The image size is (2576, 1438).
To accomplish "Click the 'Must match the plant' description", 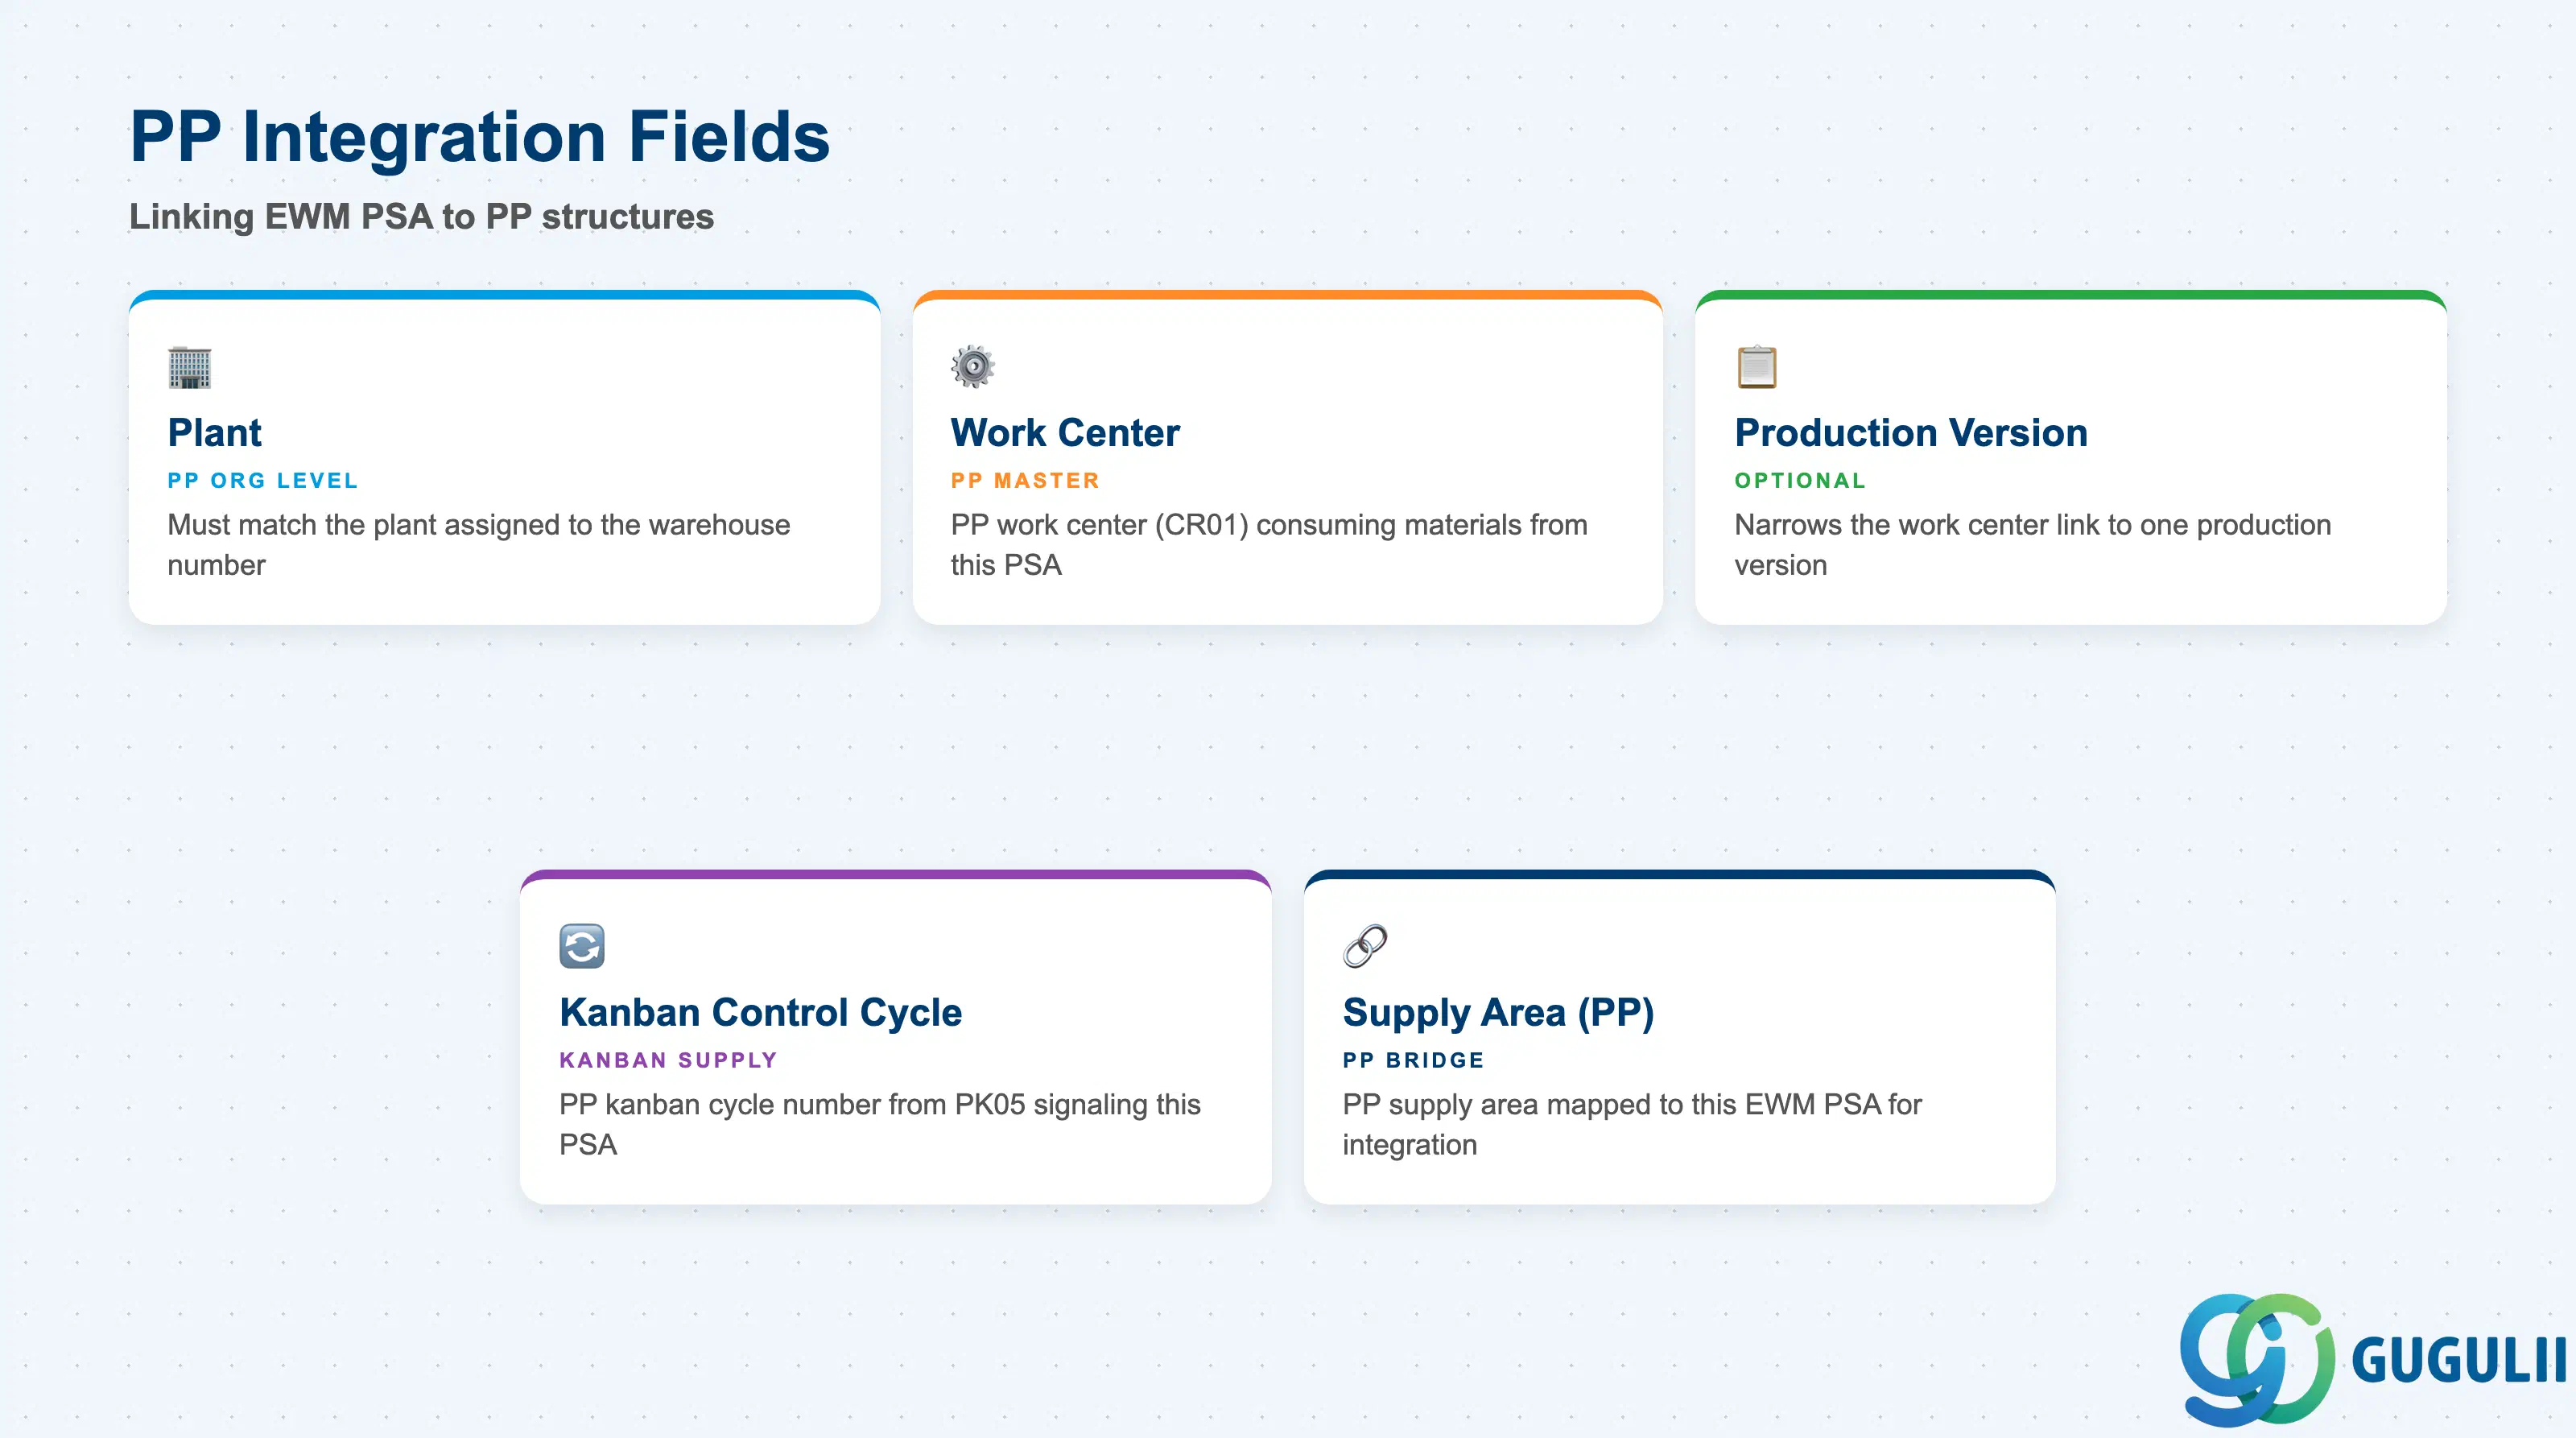I will (479, 544).
